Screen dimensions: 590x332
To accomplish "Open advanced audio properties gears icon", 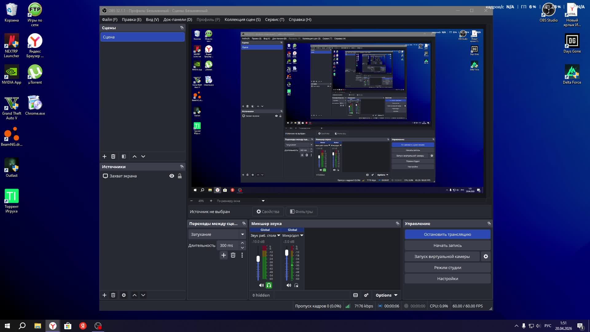I will coord(366,295).
